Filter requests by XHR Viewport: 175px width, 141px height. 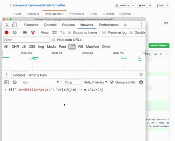(15, 47)
